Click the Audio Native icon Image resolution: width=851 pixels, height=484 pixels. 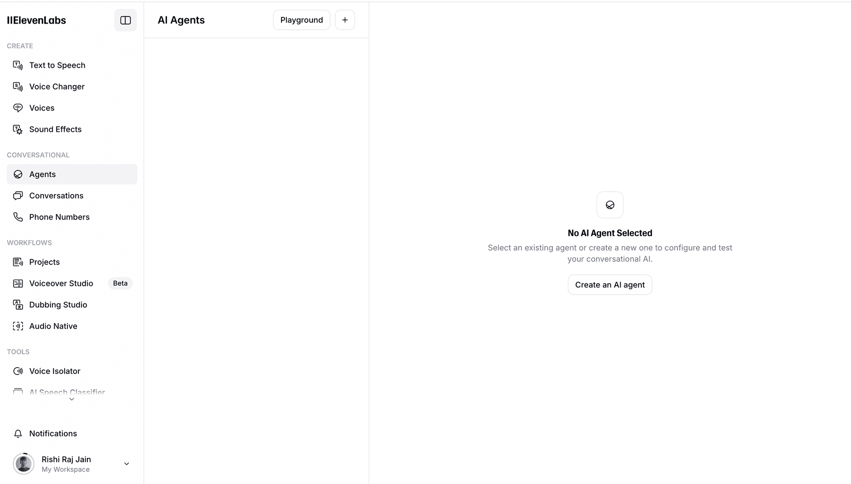click(18, 326)
